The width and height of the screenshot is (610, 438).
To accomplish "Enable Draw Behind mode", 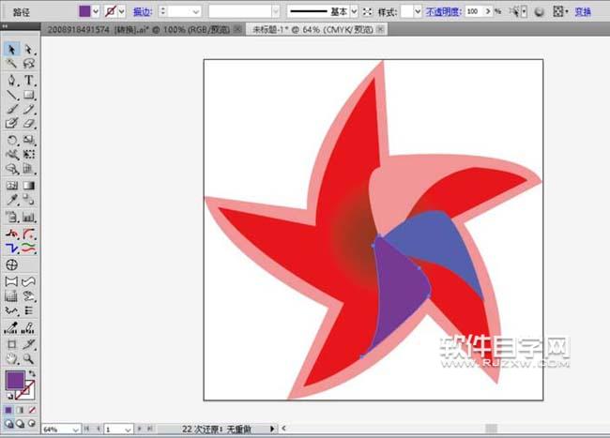I will pos(21,424).
